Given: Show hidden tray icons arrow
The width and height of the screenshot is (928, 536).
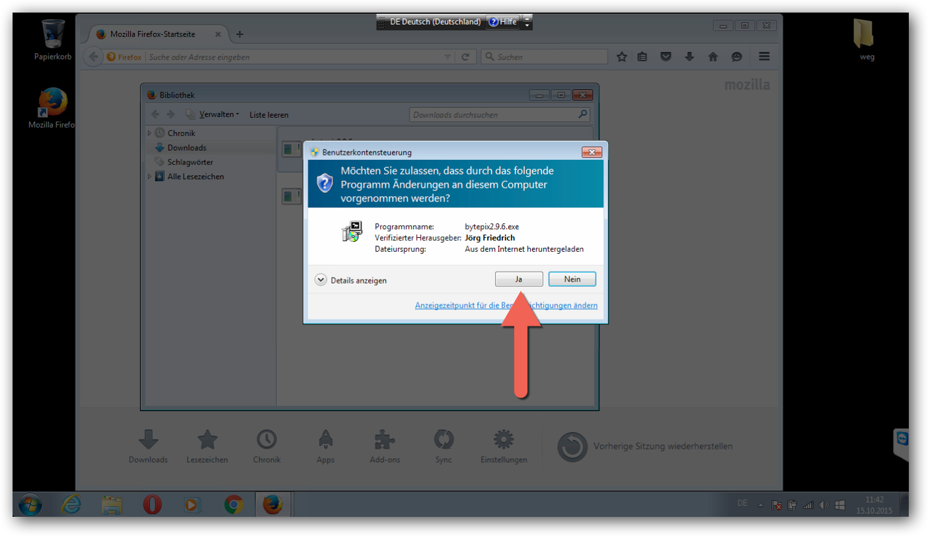Looking at the screenshot, I should 761,506.
